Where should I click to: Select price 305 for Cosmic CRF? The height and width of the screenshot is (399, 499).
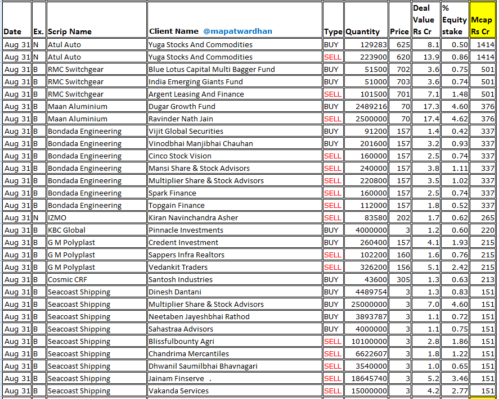tap(399, 280)
